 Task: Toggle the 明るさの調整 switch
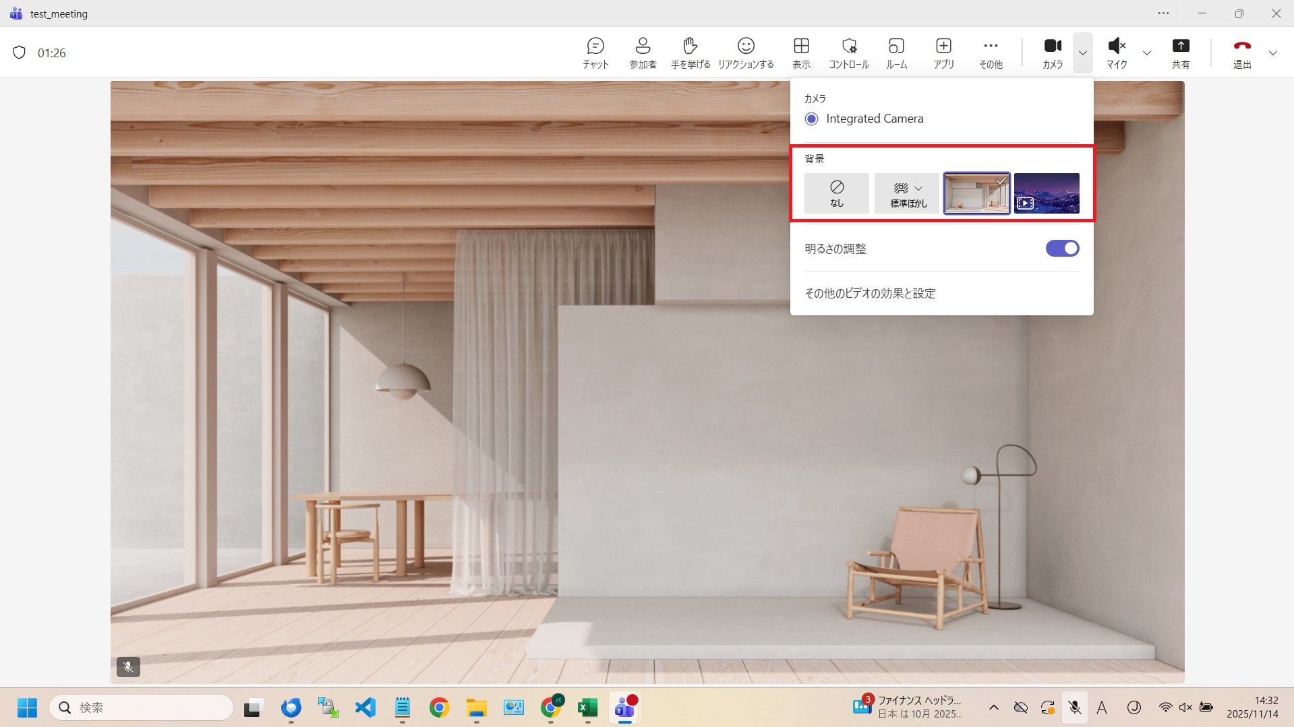(x=1062, y=249)
